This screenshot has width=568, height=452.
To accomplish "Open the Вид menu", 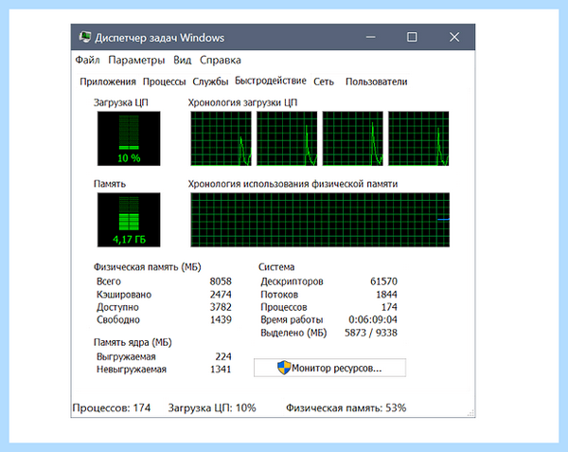I will click(x=182, y=60).
